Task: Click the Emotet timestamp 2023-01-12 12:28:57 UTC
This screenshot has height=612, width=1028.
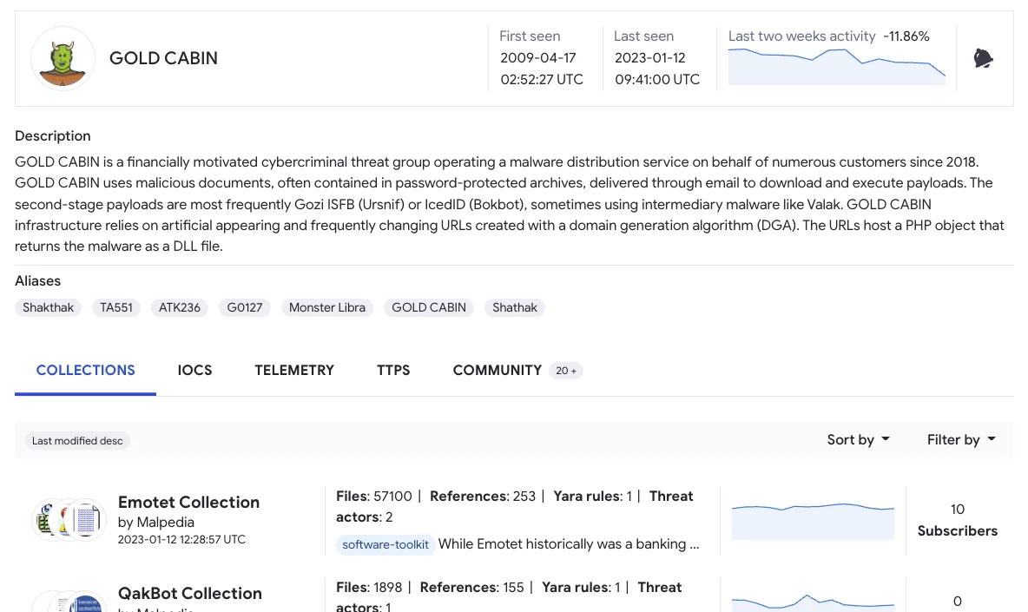Action: coord(181,539)
